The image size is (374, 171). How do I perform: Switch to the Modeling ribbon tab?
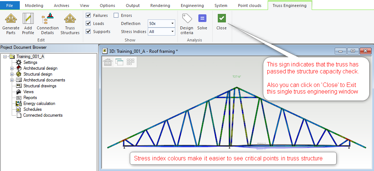34,6
